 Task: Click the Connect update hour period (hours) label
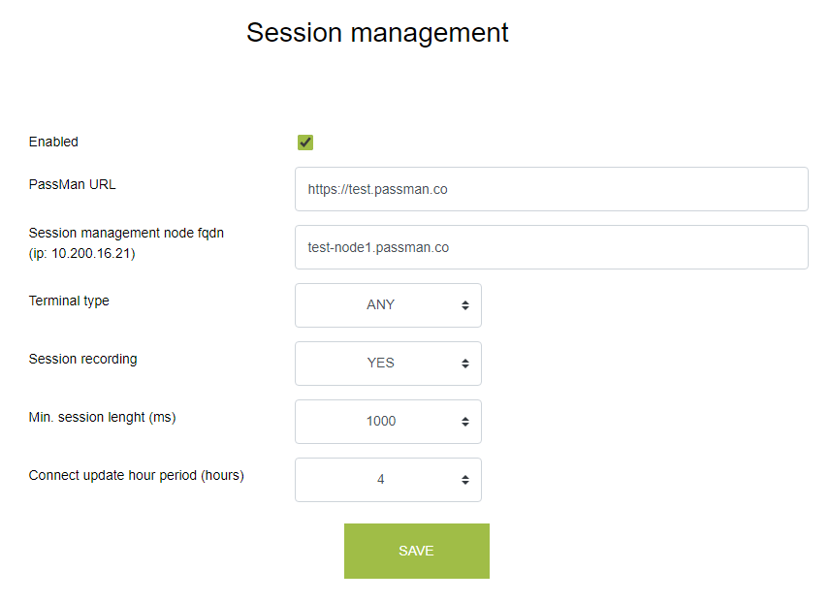(x=136, y=475)
